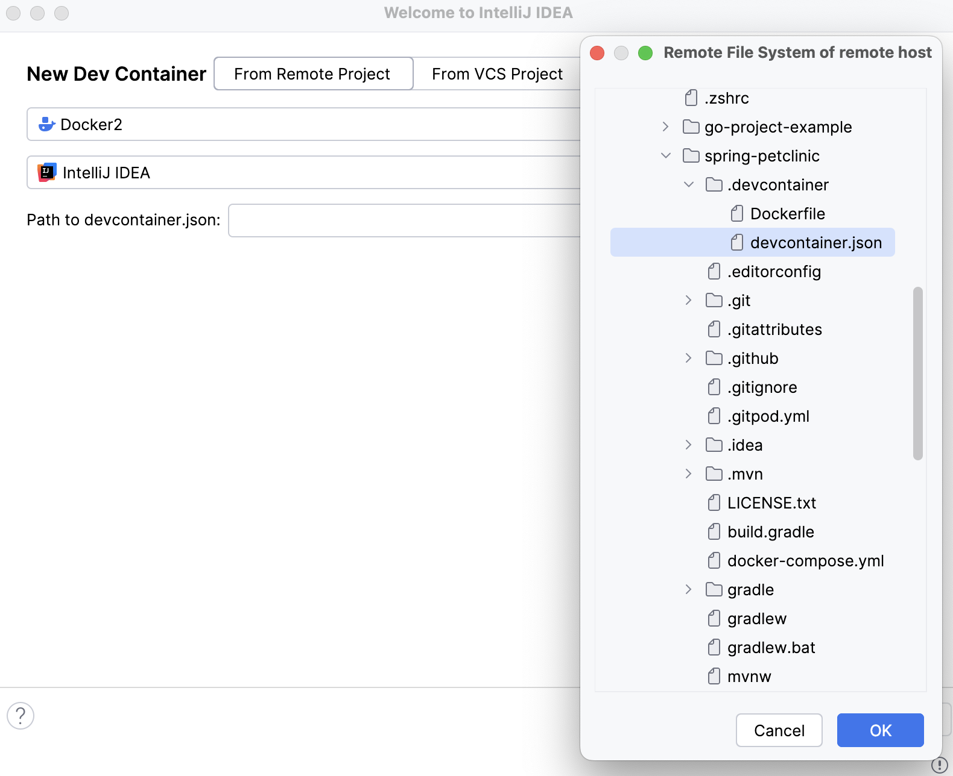The height and width of the screenshot is (776, 953).
Task: Click the IntelliJ IDEA logo icon
Action: click(47, 172)
